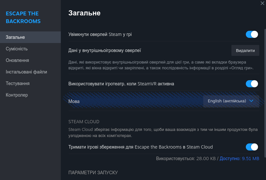Viewport: 266px width, 180px height.
Task: Click the STEAM CLOUD section header
Action: tap(84, 122)
